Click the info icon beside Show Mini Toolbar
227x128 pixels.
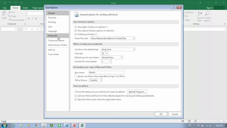click(x=107, y=27)
